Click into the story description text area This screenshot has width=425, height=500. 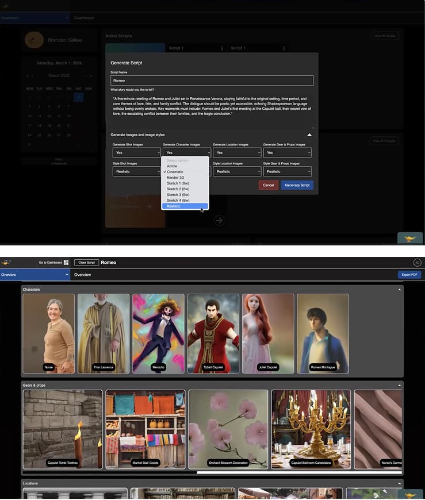pyautogui.click(x=212, y=110)
